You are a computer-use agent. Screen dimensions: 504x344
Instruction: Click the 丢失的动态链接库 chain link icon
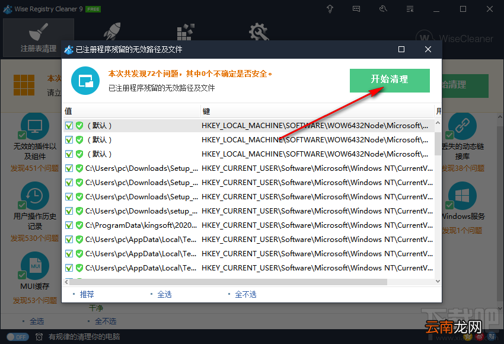pyautogui.click(x=462, y=126)
